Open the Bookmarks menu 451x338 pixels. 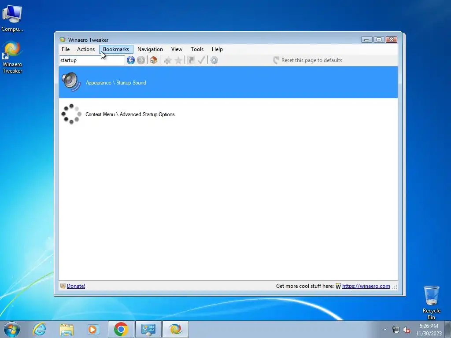pos(116,49)
